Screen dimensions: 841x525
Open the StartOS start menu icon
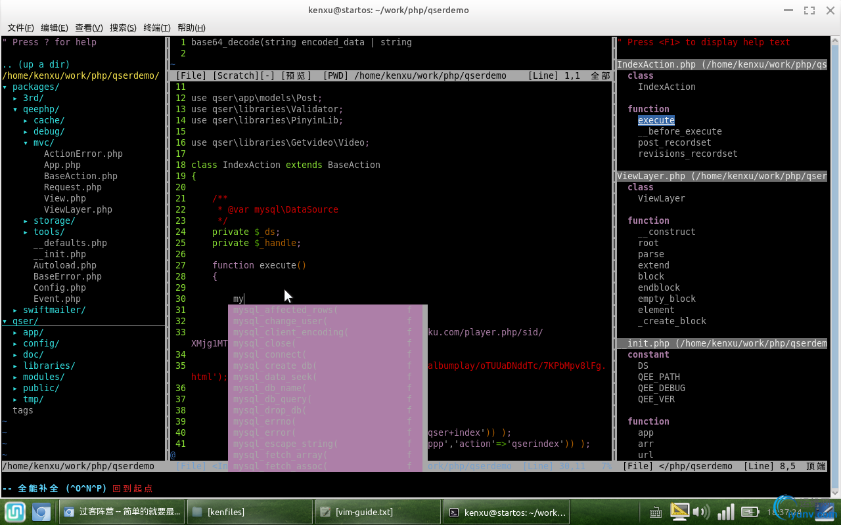pyautogui.click(x=14, y=512)
